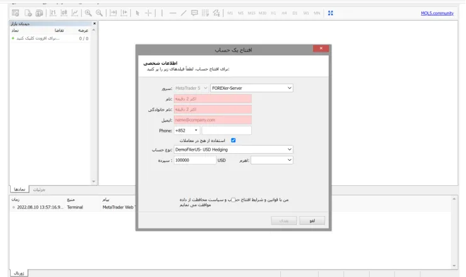Click the journal panel scrollbar up arrow
The image size is (466, 277).
click(x=454, y=199)
